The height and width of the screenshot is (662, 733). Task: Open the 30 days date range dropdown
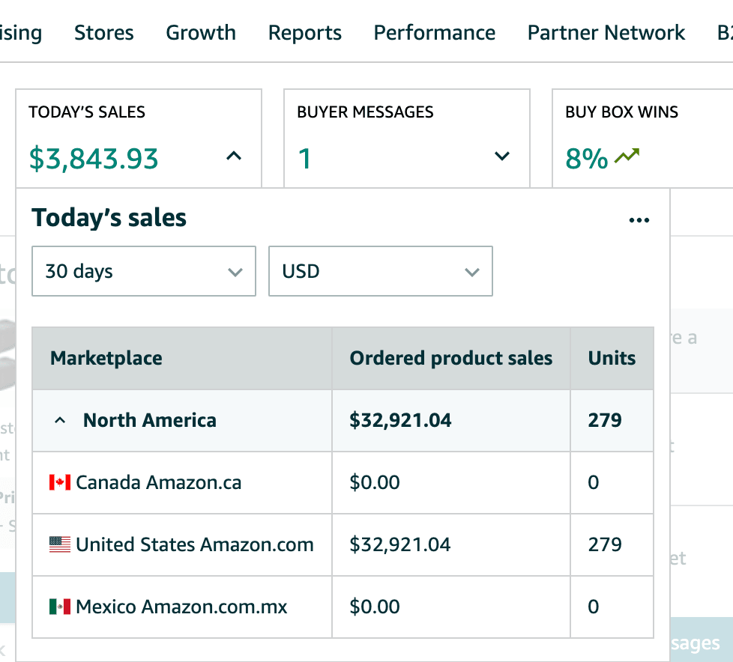click(144, 271)
